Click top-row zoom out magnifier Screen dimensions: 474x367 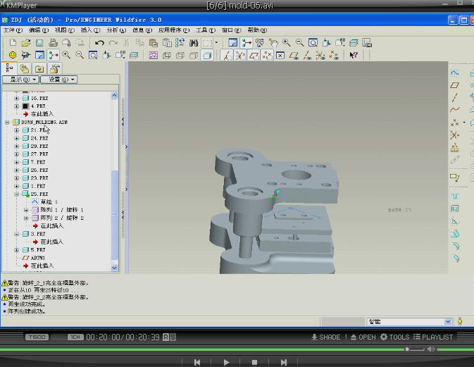tap(299, 43)
